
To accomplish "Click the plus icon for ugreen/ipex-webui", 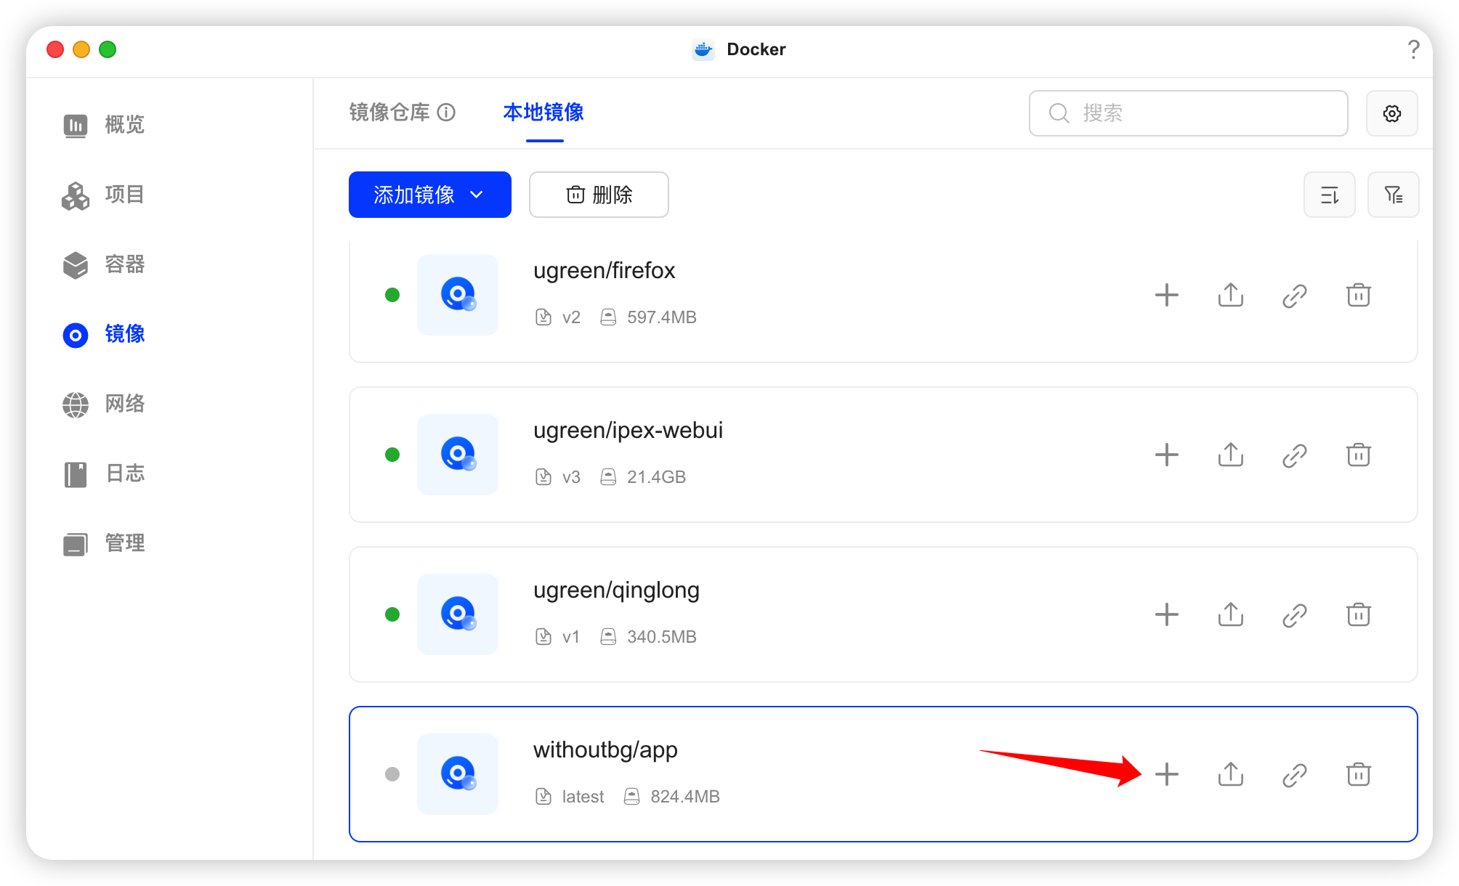I will point(1166,455).
